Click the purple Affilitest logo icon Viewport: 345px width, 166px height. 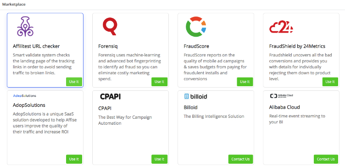tap(25, 27)
